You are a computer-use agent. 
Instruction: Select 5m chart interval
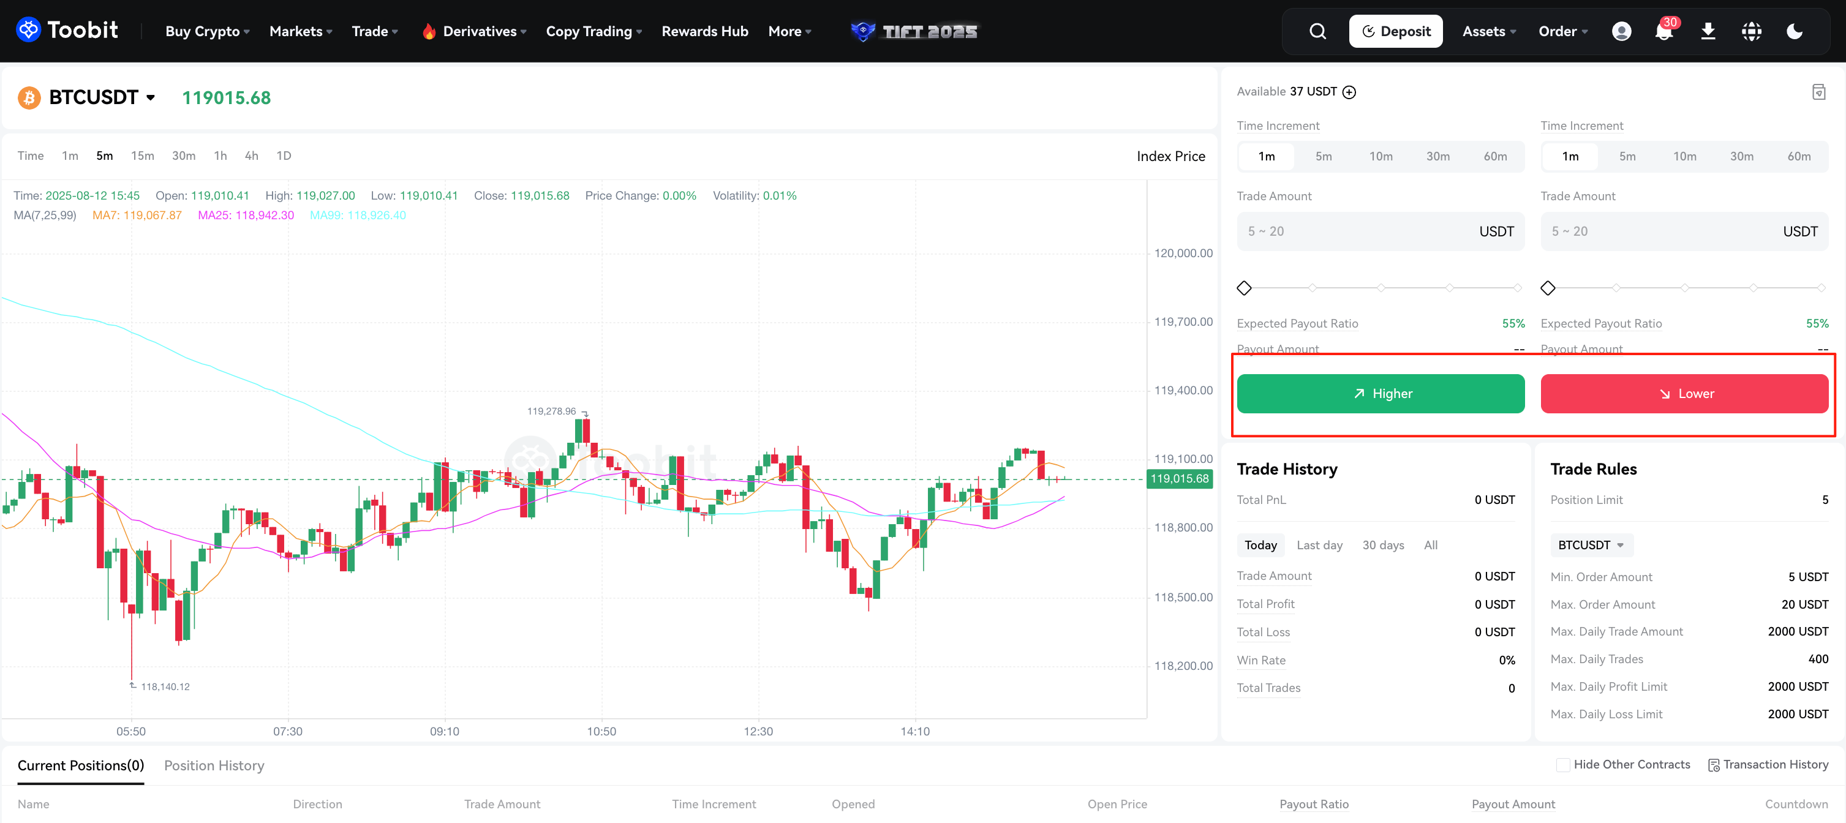pos(105,156)
